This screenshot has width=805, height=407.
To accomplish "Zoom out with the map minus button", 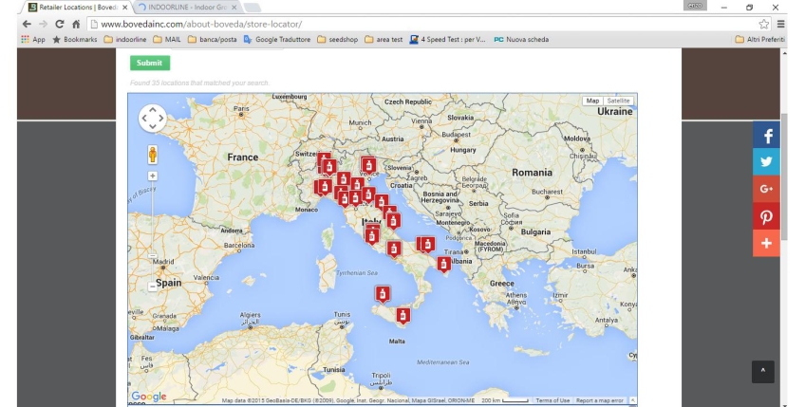I will [152, 286].
